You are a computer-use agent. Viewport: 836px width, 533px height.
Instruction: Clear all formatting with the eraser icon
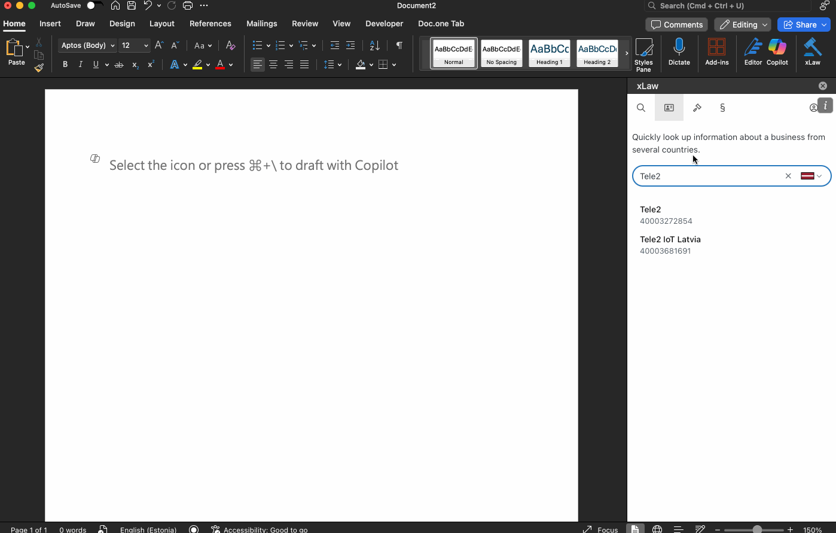point(230,45)
